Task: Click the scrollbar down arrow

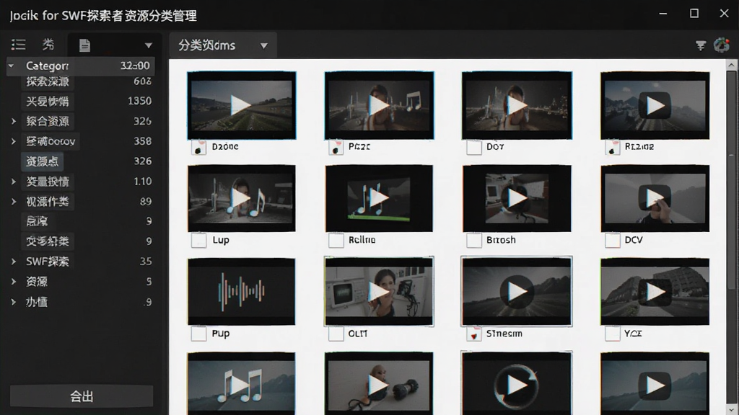Action: [732, 410]
